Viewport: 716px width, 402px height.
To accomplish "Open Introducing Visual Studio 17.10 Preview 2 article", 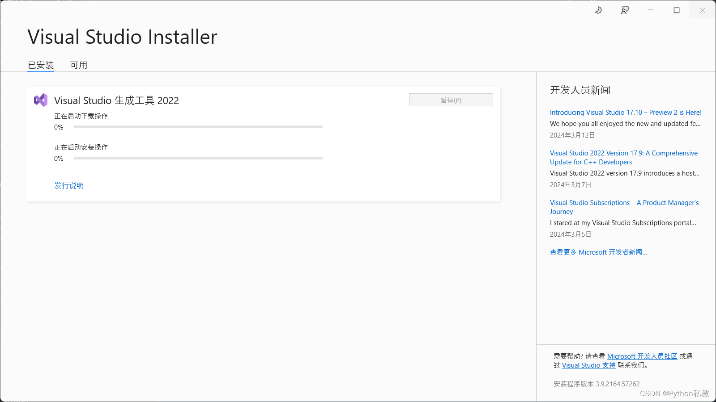I will 626,113.
